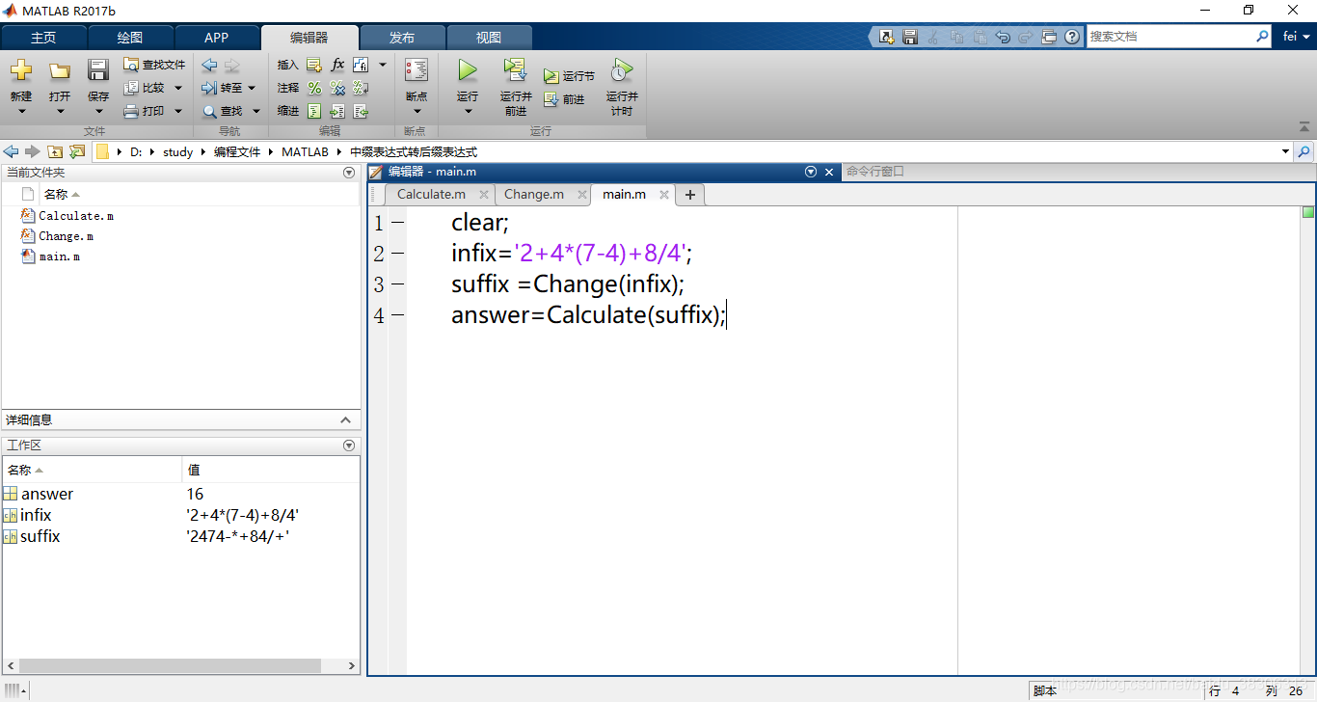The image size is (1317, 702).
Task: Open the 保存 dropdown arrow
Action: pyautogui.click(x=98, y=111)
